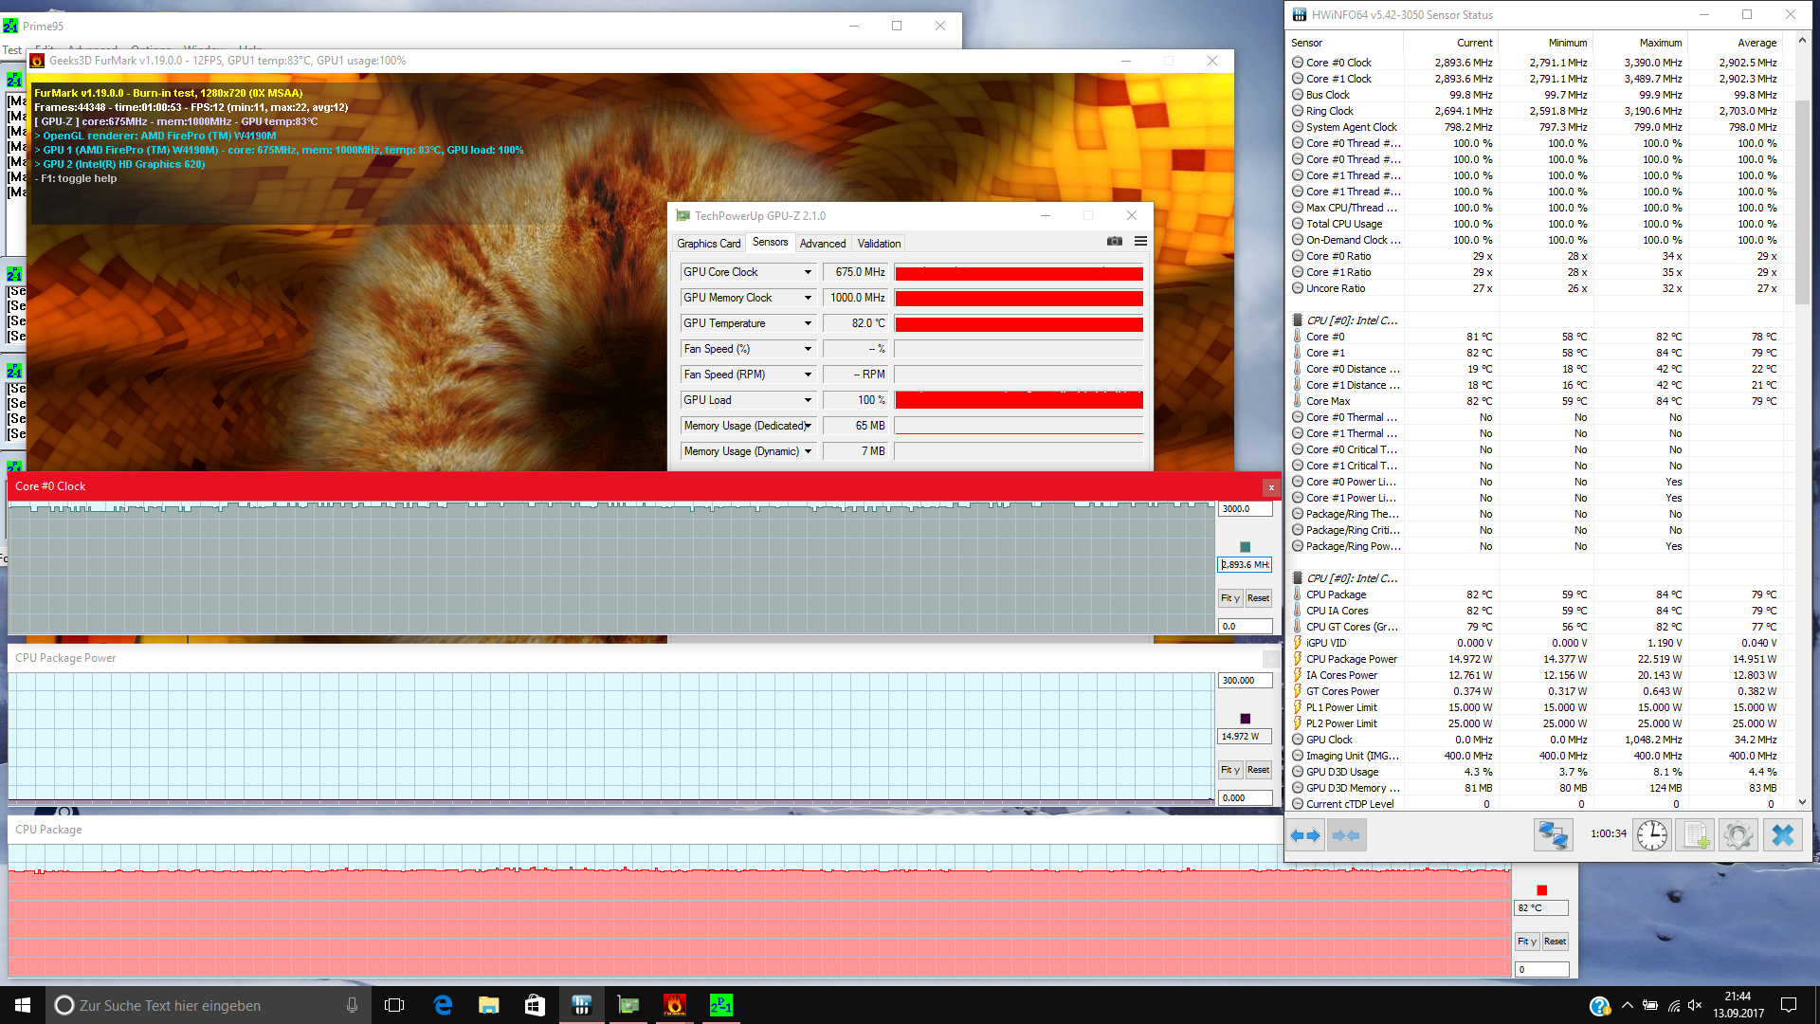
Task: Take GPU-Z screenshot with camera icon
Action: tap(1115, 242)
